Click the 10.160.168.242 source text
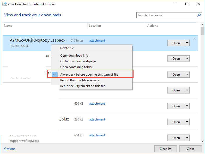205x154 pixels. pyautogui.click(x=20, y=46)
